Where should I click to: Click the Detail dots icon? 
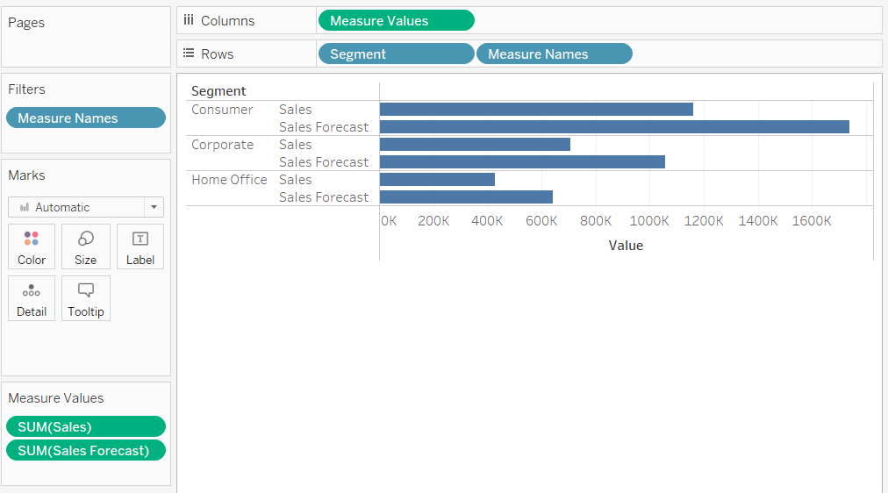point(32,291)
